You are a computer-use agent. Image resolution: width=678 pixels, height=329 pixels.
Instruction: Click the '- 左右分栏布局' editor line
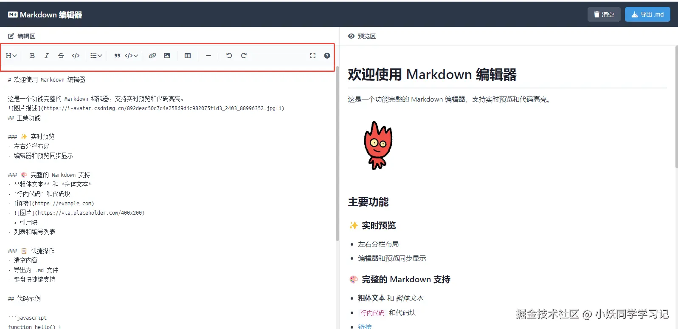29,146
